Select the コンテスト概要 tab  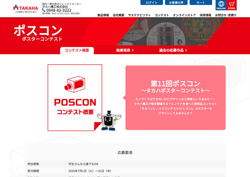[77, 51]
